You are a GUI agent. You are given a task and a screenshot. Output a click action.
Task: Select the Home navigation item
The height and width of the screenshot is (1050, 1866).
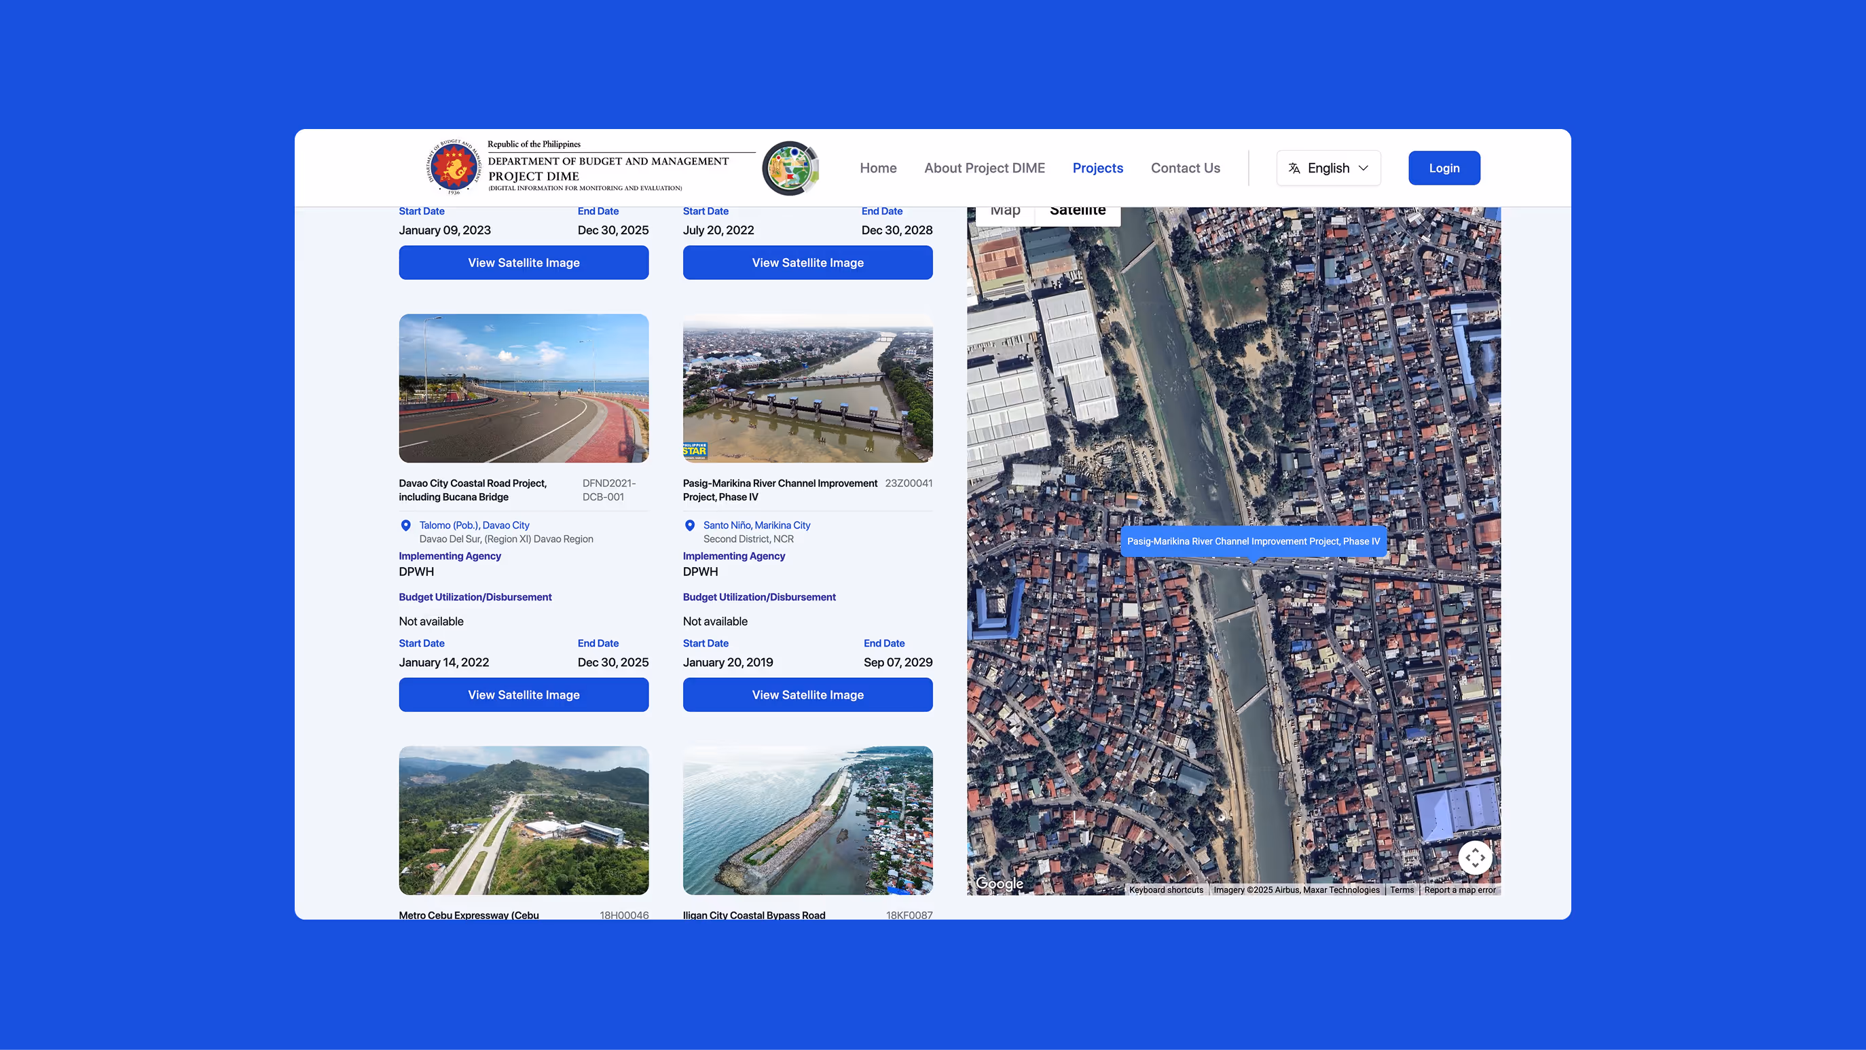click(x=878, y=167)
